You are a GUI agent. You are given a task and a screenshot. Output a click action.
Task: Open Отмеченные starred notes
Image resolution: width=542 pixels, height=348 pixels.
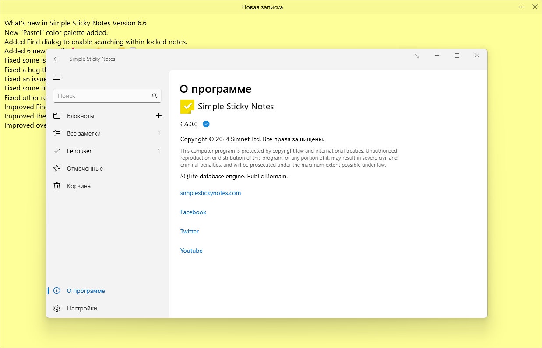[x=84, y=168]
